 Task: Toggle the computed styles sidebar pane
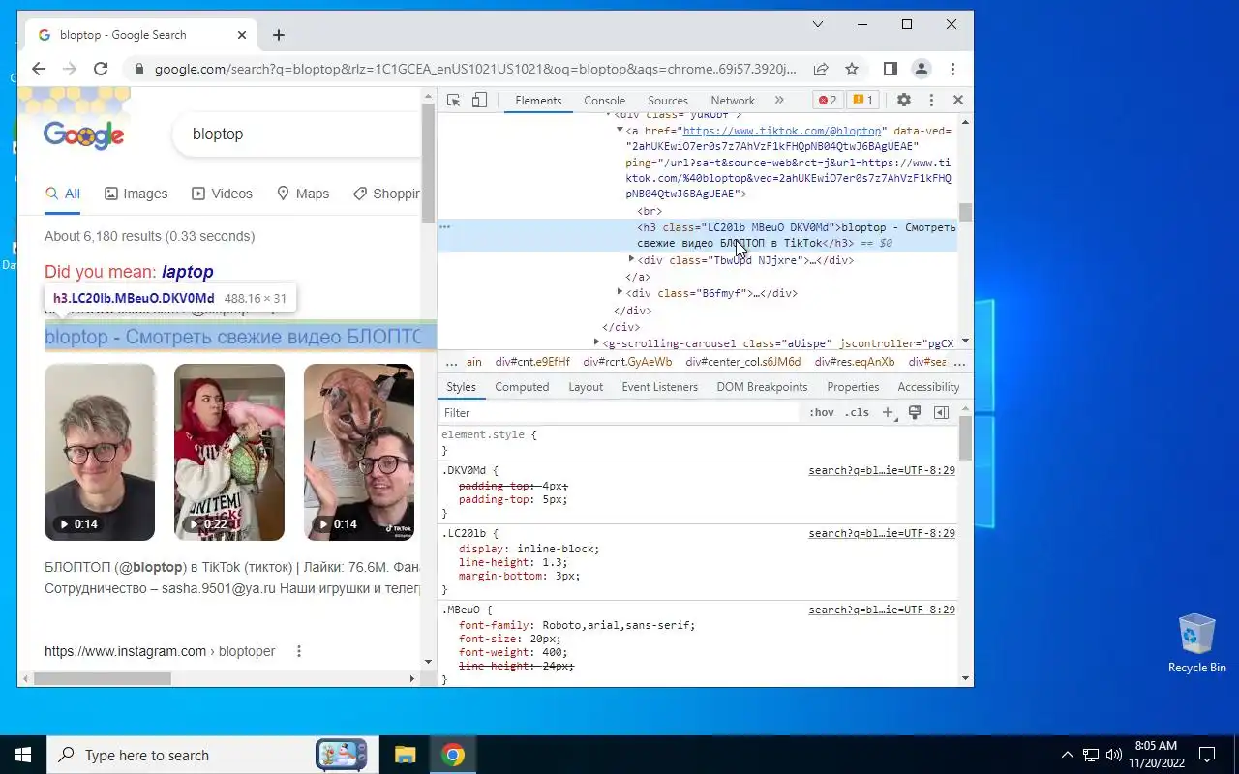[x=941, y=413]
